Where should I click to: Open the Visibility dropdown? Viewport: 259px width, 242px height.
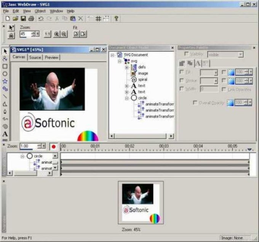(241, 54)
